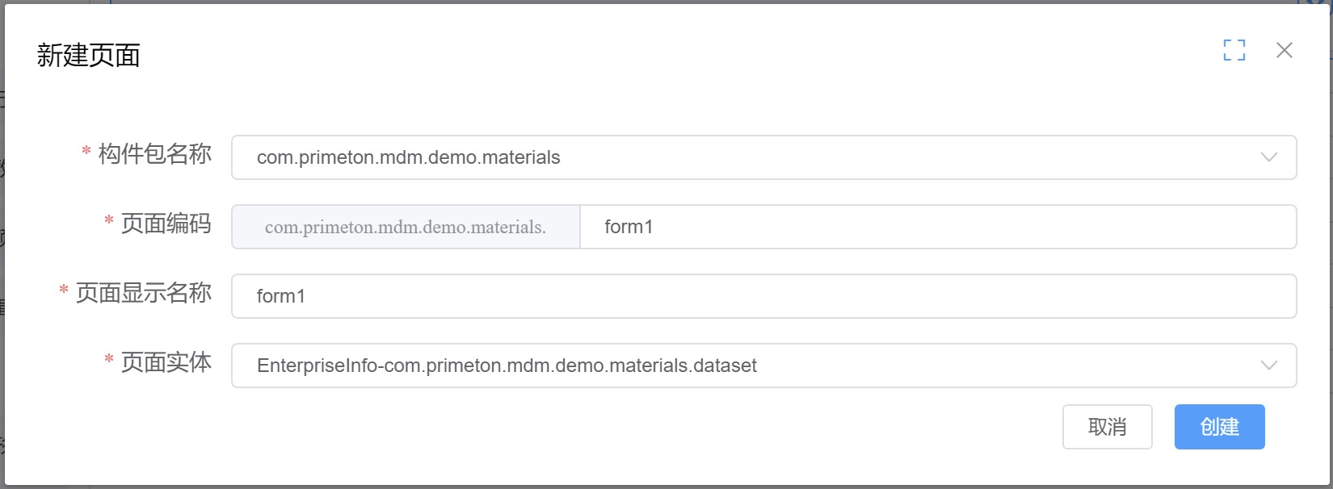Screen dimensions: 1333x489
Task: Open the 页面实体 dropdown arrow
Action: click(x=1268, y=366)
